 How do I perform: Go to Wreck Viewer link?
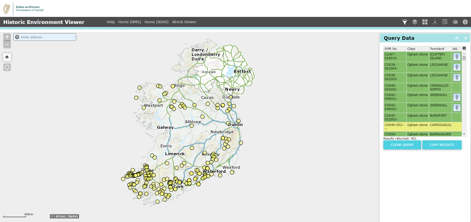click(x=184, y=22)
